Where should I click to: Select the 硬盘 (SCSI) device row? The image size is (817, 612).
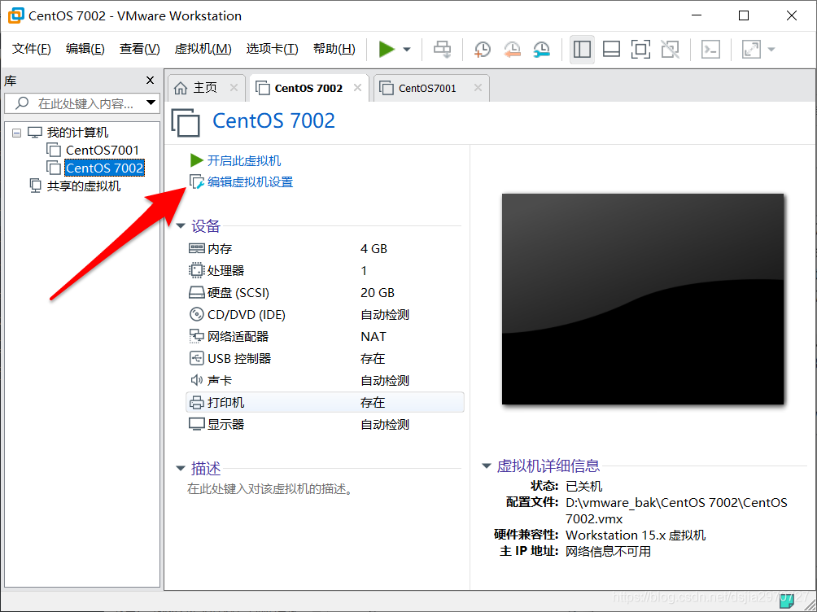pos(325,292)
